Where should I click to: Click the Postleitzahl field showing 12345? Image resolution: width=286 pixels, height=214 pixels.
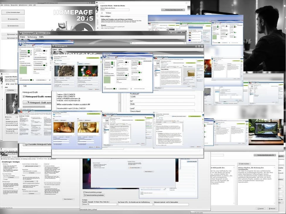click(162, 97)
